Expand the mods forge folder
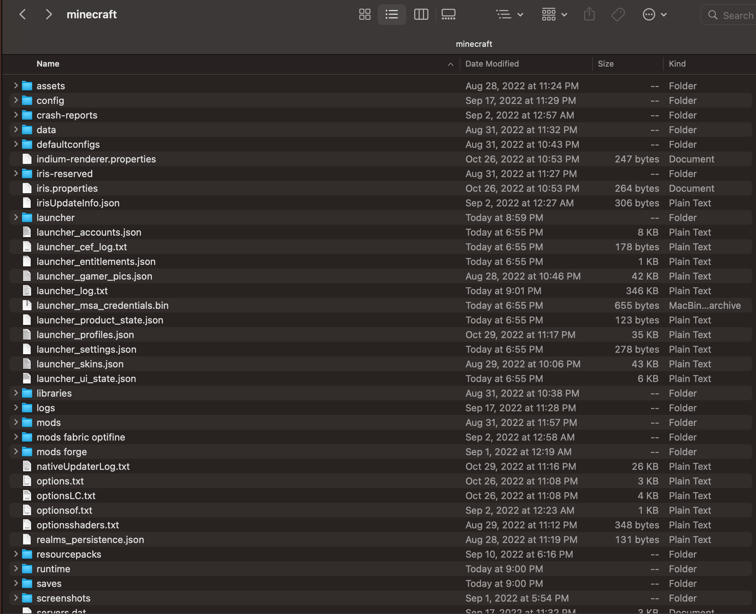Screen dimensions: 756x614 point(16,452)
